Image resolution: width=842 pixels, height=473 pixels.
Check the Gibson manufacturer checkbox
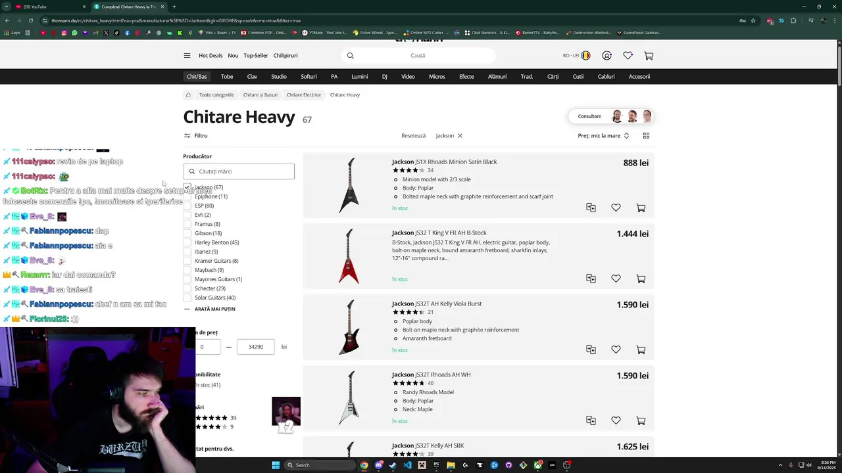coord(187,233)
